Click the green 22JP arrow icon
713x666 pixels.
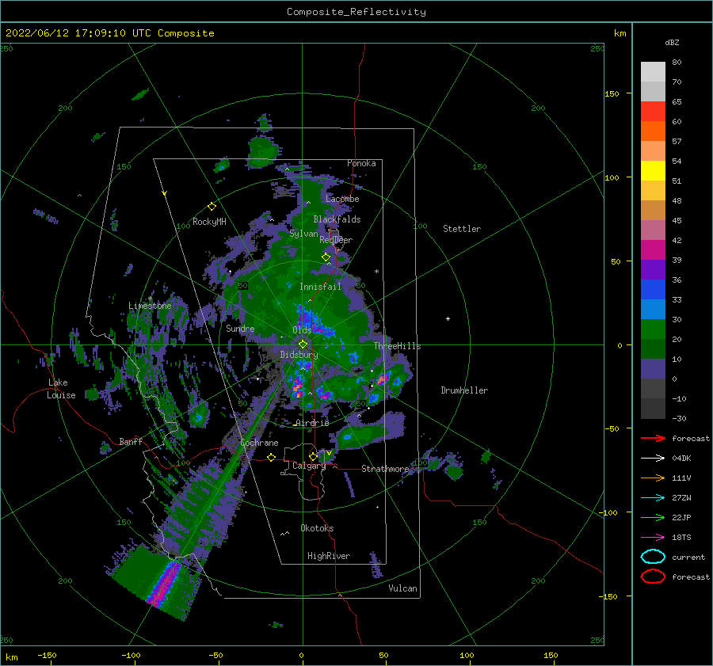[x=653, y=517]
